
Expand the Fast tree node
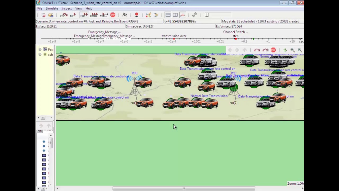point(40,49)
